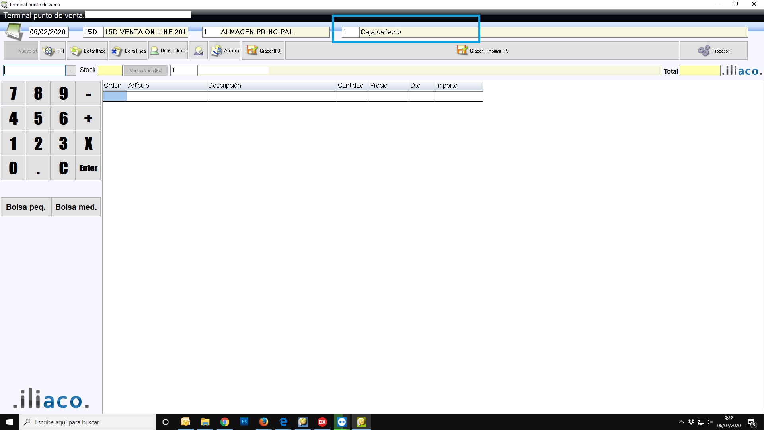Click the search client magnifier icon
Screen dimensions: 764x430
(x=198, y=51)
